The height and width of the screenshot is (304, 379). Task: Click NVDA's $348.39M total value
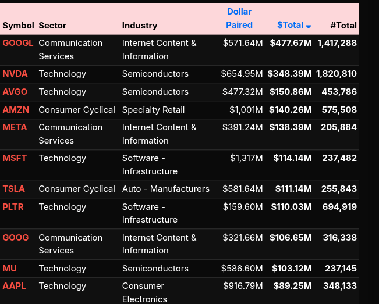[x=290, y=74]
